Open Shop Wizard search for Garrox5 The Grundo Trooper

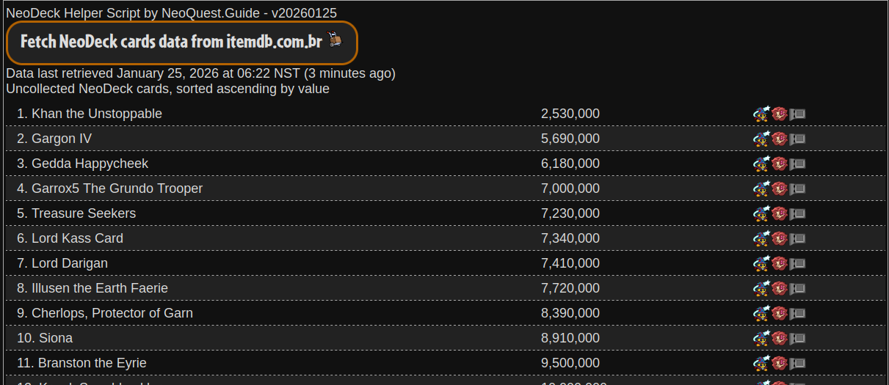click(x=761, y=188)
